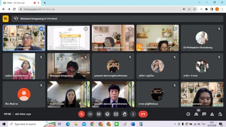Image resolution: width=226 pixels, height=127 pixels.
Task: Expand the system tray hidden icons chevron
Action: pyautogui.click(x=175, y=124)
